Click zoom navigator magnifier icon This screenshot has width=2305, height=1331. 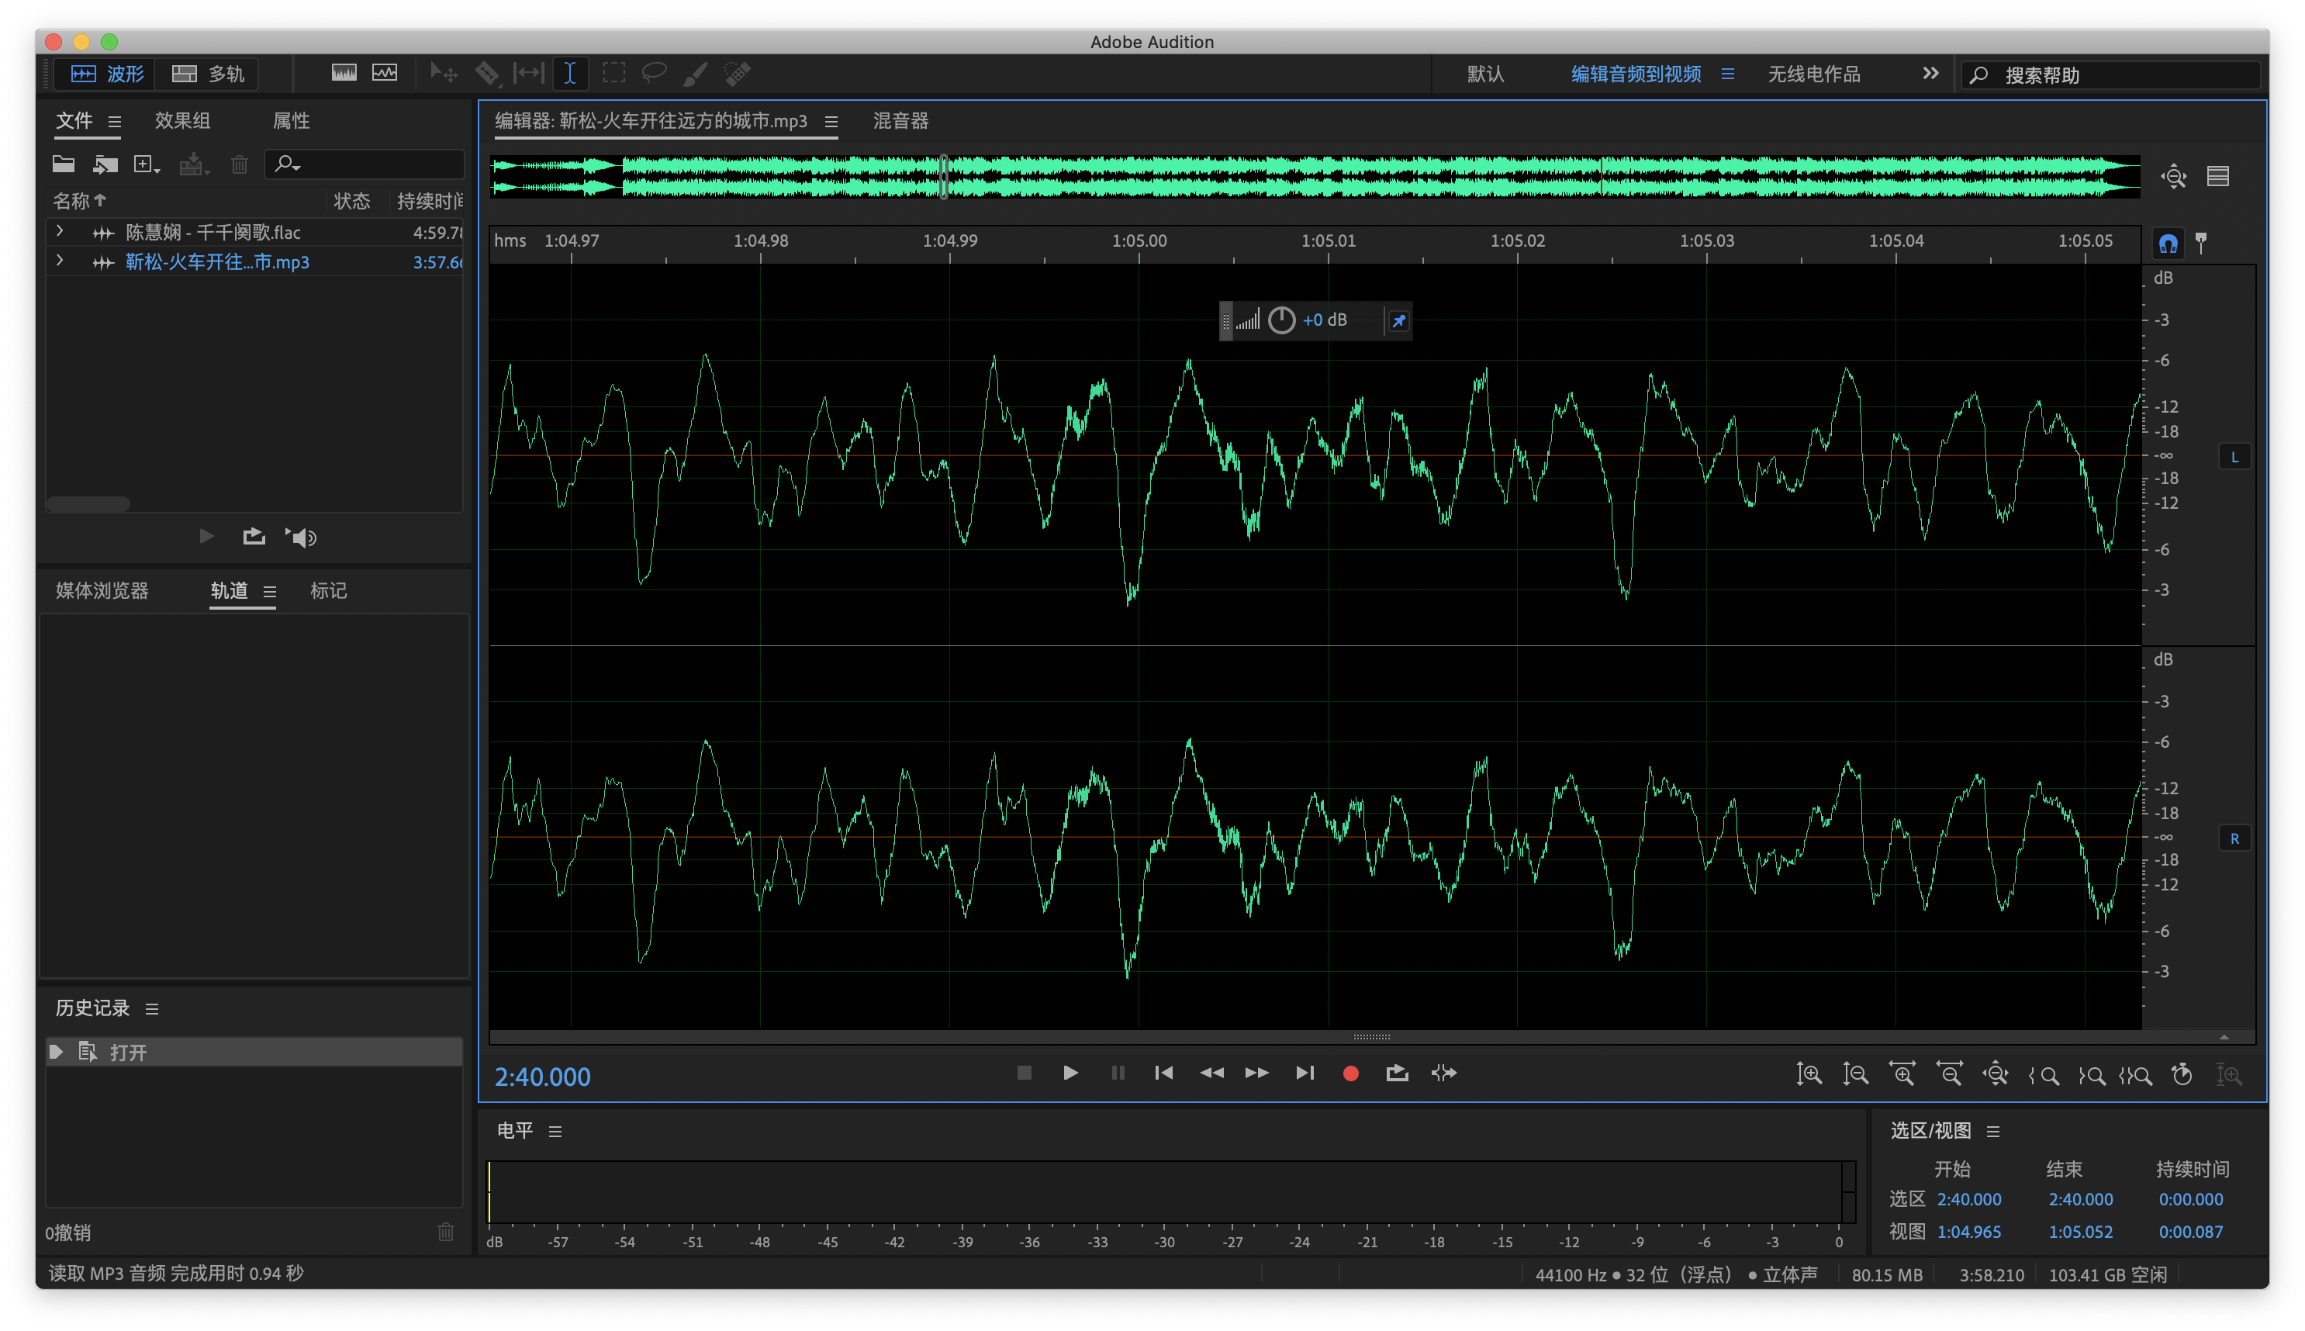pyautogui.click(x=2174, y=176)
